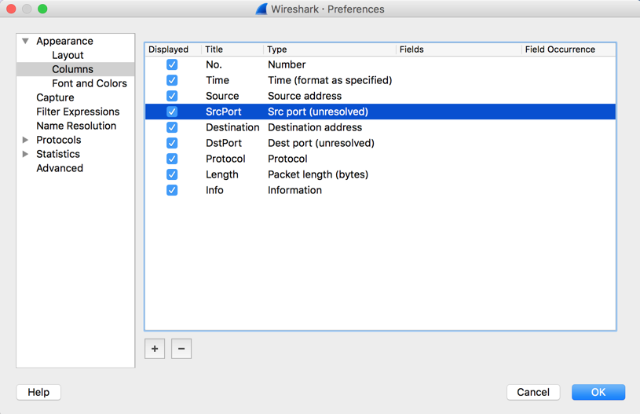Click the Type column header

[x=330, y=49]
